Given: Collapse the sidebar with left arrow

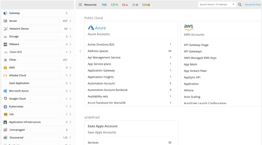Looking at the screenshot, I should tap(81, 51).
